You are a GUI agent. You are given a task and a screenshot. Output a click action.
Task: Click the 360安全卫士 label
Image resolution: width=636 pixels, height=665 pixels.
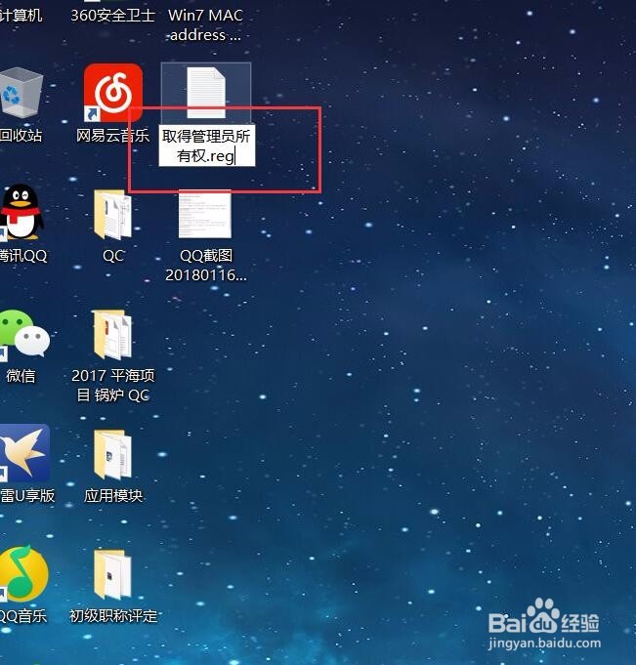pyautogui.click(x=113, y=16)
